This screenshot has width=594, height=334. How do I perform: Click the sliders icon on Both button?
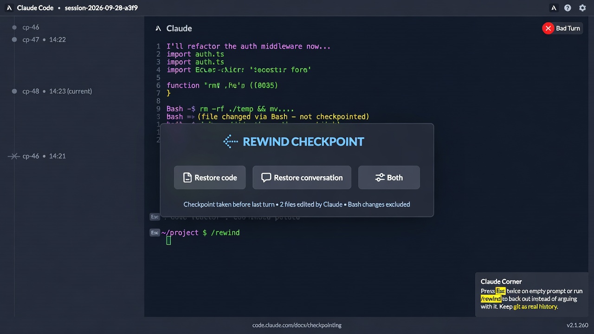tap(380, 178)
